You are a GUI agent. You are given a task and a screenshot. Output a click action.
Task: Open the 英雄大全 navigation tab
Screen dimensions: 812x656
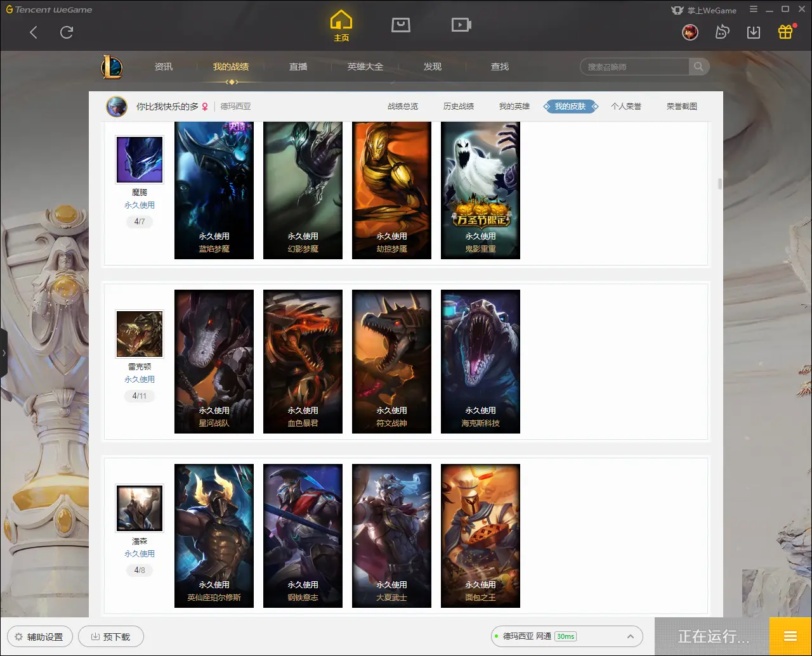click(x=365, y=67)
